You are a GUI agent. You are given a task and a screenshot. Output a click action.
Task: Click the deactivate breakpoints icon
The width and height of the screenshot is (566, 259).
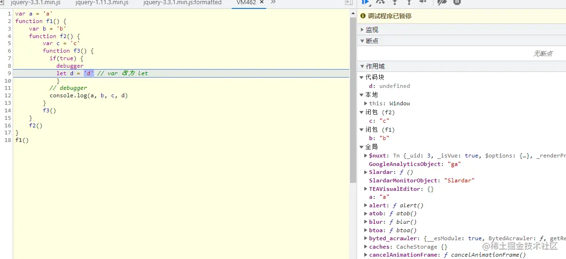coord(441,2)
